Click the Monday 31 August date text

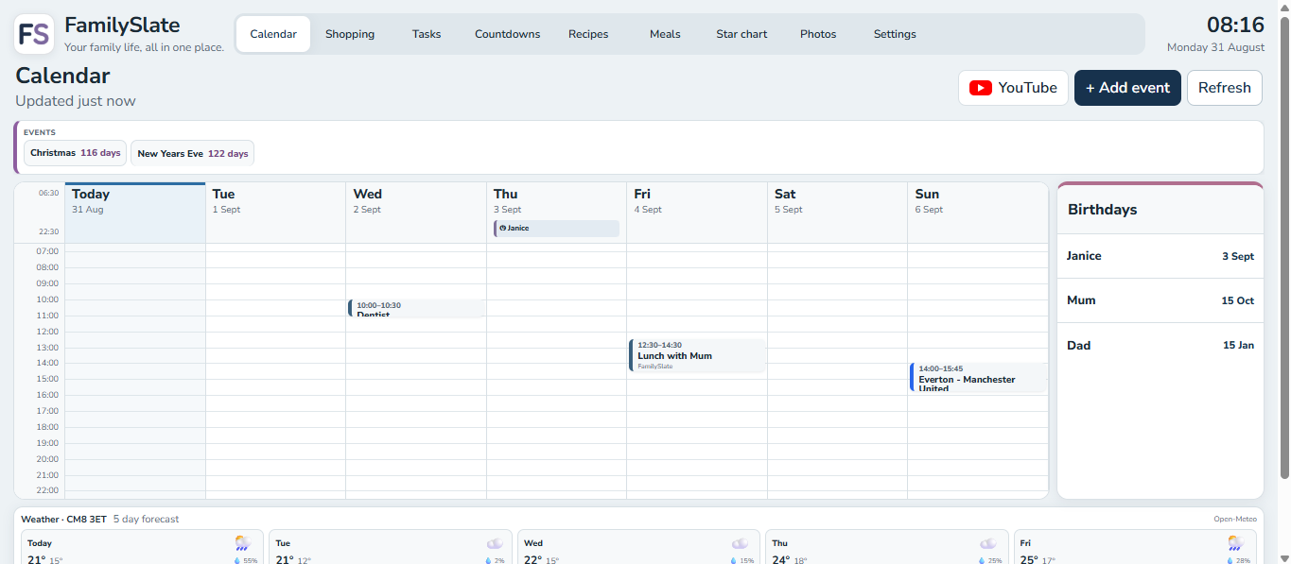(x=1215, y=47)
